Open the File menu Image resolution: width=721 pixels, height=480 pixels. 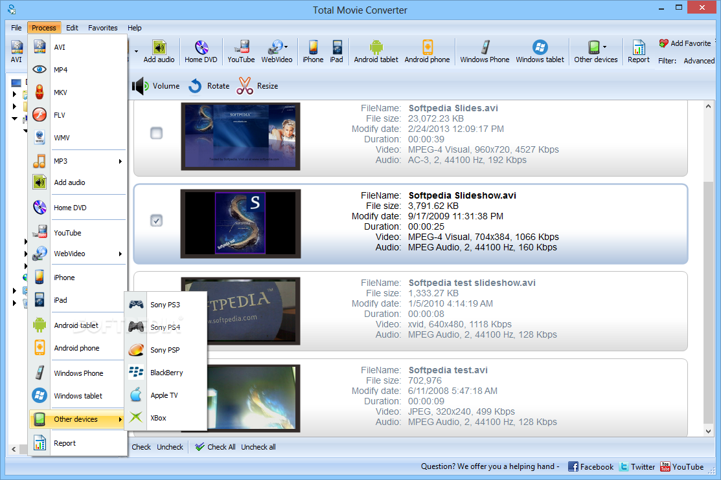16,28
